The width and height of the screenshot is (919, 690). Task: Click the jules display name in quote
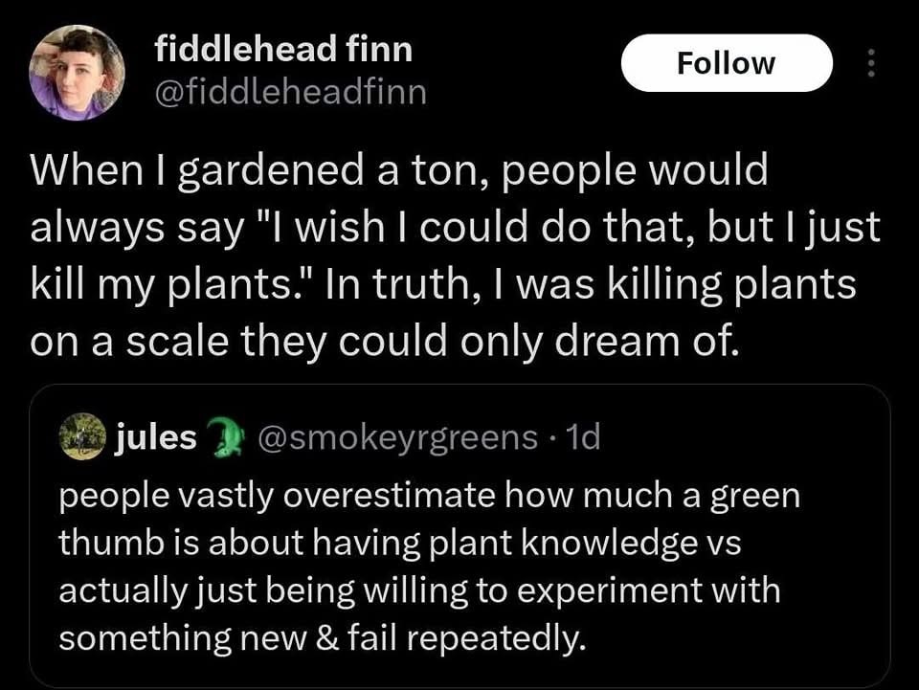pos(156,437)
